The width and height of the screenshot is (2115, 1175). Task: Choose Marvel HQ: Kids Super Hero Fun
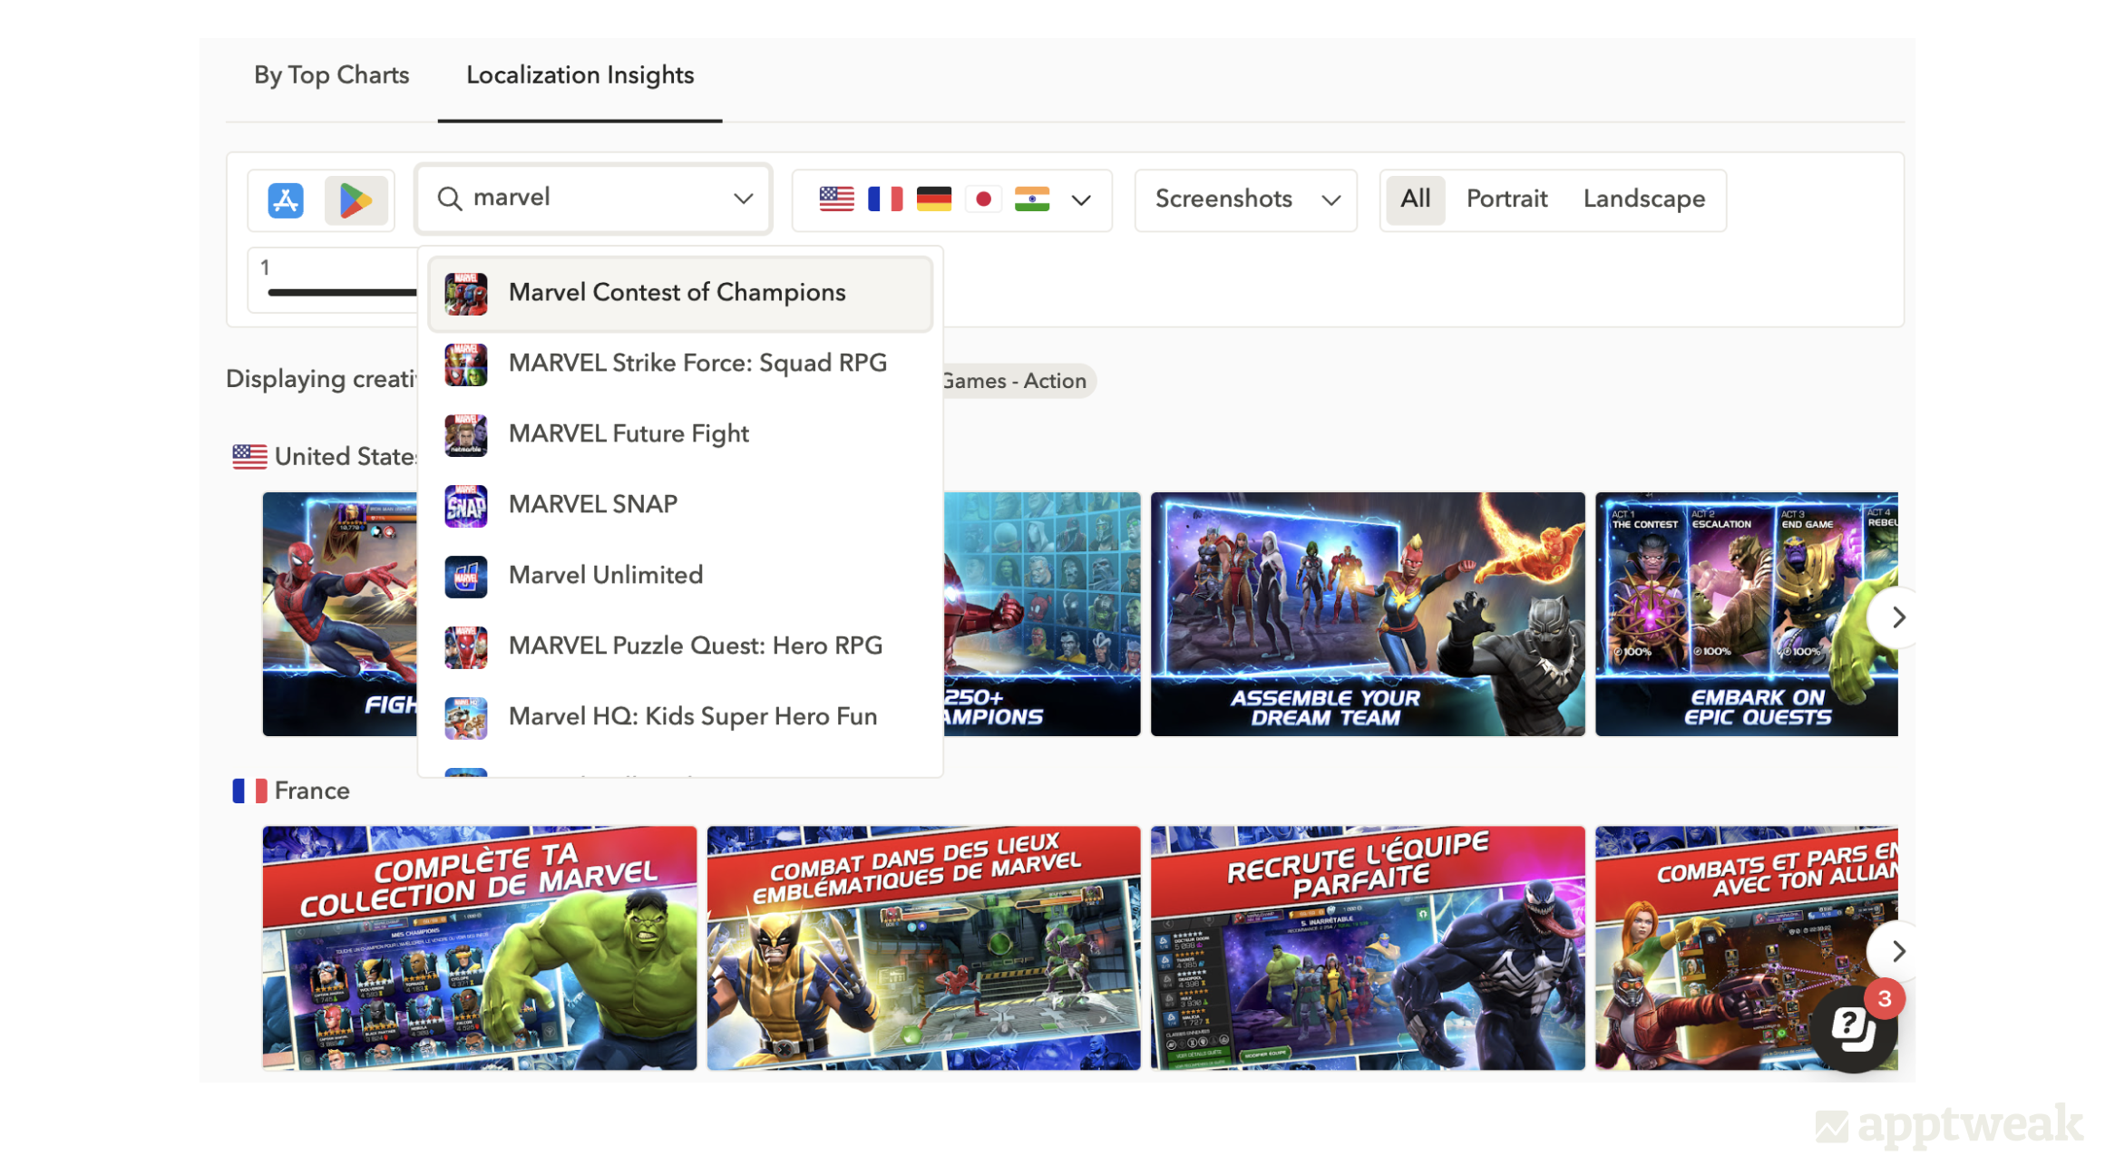[680, 718]
